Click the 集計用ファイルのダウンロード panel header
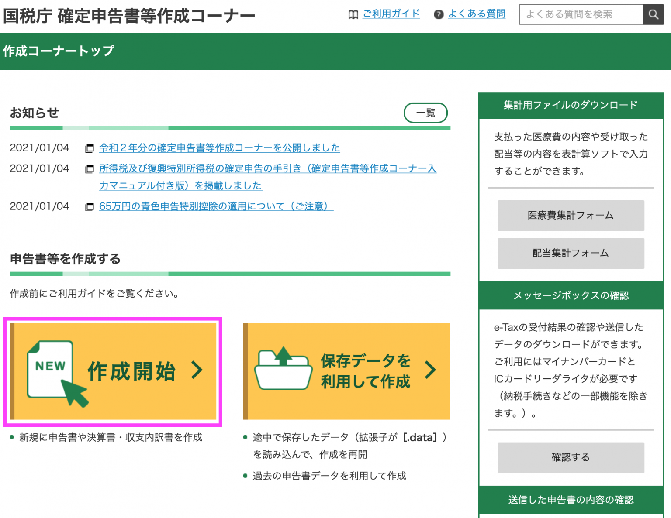The image size is (671, 518). click(x=571, y=105)
